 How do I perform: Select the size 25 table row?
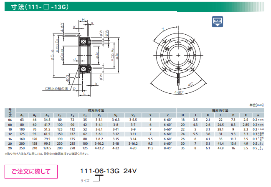(x=134, y=148)
